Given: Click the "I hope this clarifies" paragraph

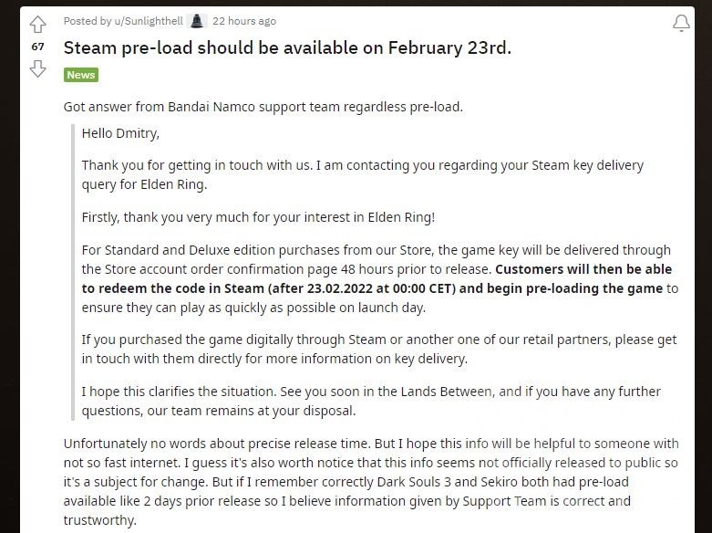Looking at the screenshot, I should 371,401.
